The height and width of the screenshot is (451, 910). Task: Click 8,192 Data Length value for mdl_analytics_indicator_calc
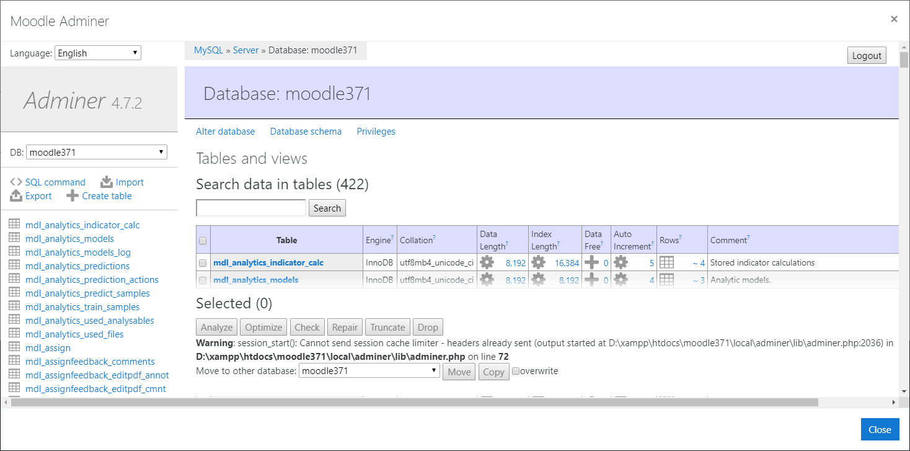(x=516, y=263)
